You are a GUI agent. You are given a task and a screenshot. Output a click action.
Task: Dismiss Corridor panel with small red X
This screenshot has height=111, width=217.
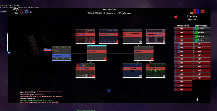tap(175, 17)
